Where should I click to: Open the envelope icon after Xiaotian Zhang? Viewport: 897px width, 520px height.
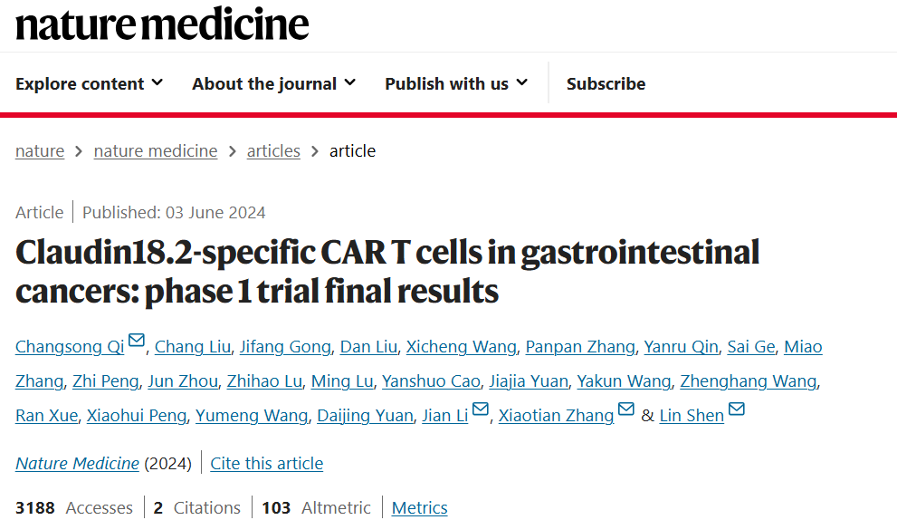tap(626, 409)
